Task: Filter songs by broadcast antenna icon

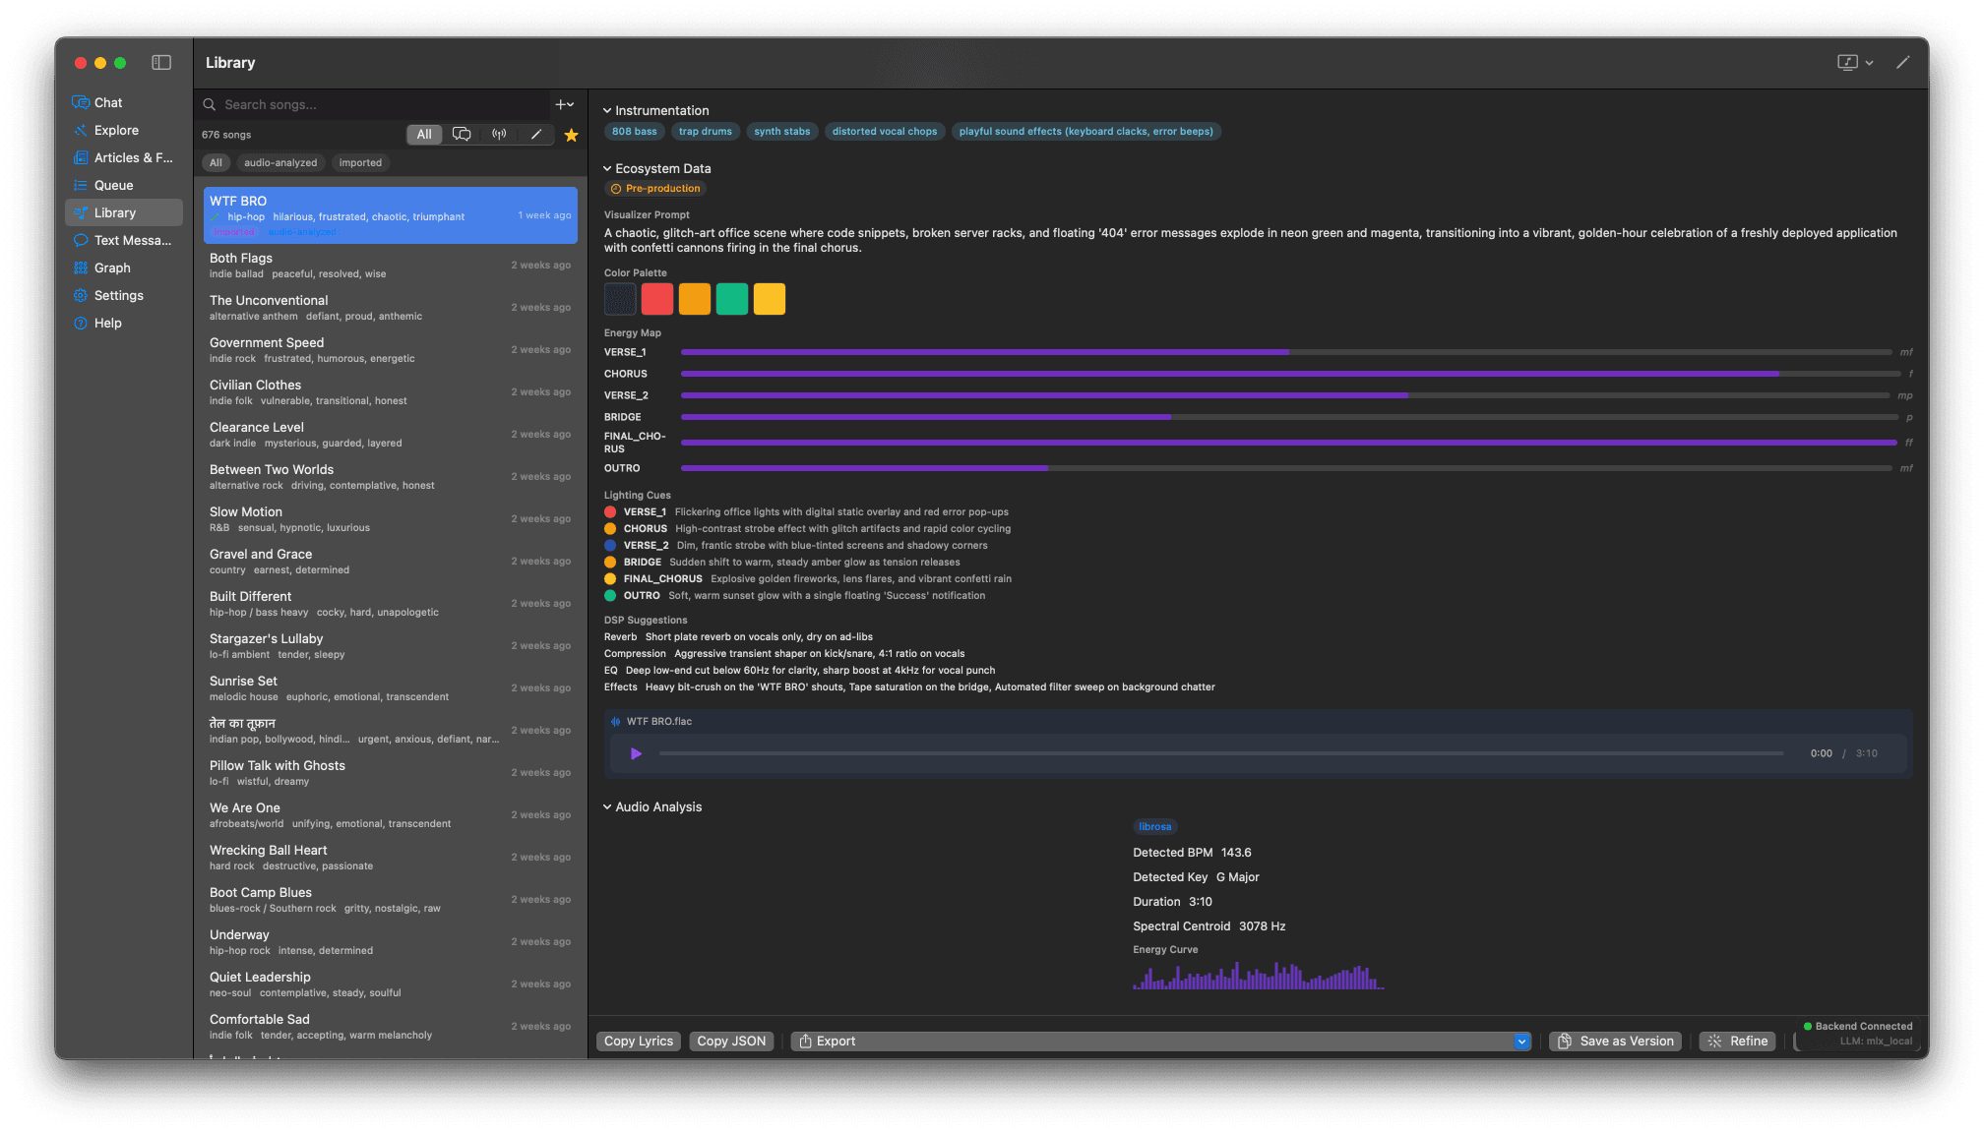Action: pyautogui.click(x=499, y=135)
